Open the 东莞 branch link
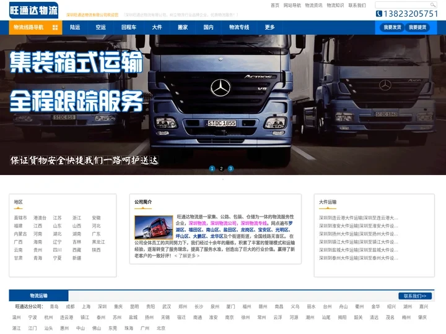 click(113, 328)
